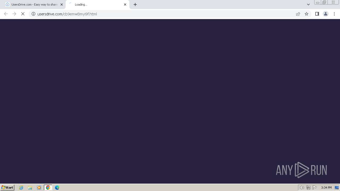340x191 pixels.
Task: Close the Loading tab
Action: point(125,5)
